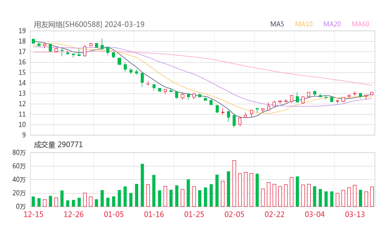Click the 成交量 290771 volume label

[58, 145]
